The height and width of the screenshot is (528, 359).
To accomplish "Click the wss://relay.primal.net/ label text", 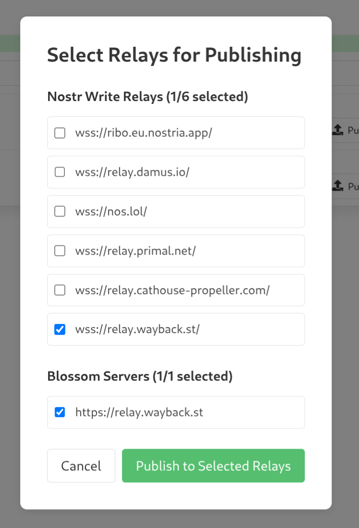I will [x=136, y=251].
